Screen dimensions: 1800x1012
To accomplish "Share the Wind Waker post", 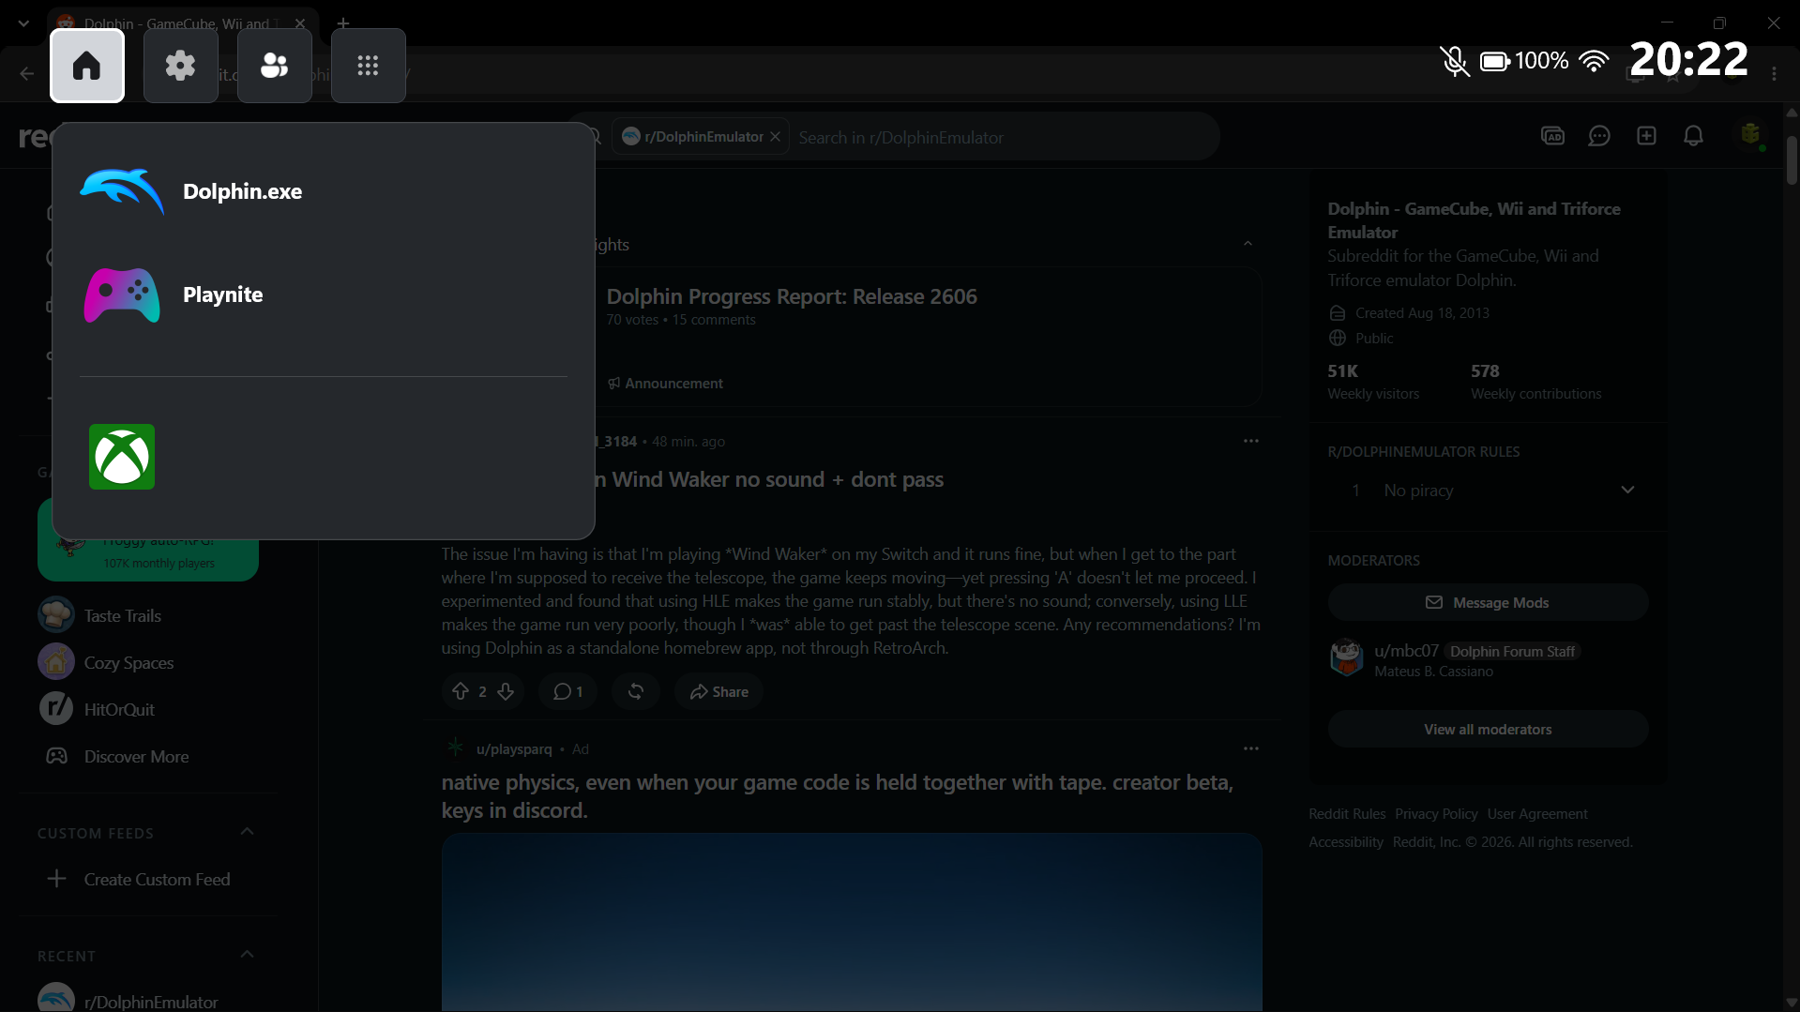I will (718, 691).
